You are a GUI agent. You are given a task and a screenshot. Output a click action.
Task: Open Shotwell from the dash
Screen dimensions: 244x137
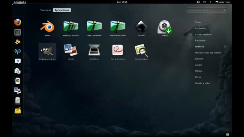[18, 91]
